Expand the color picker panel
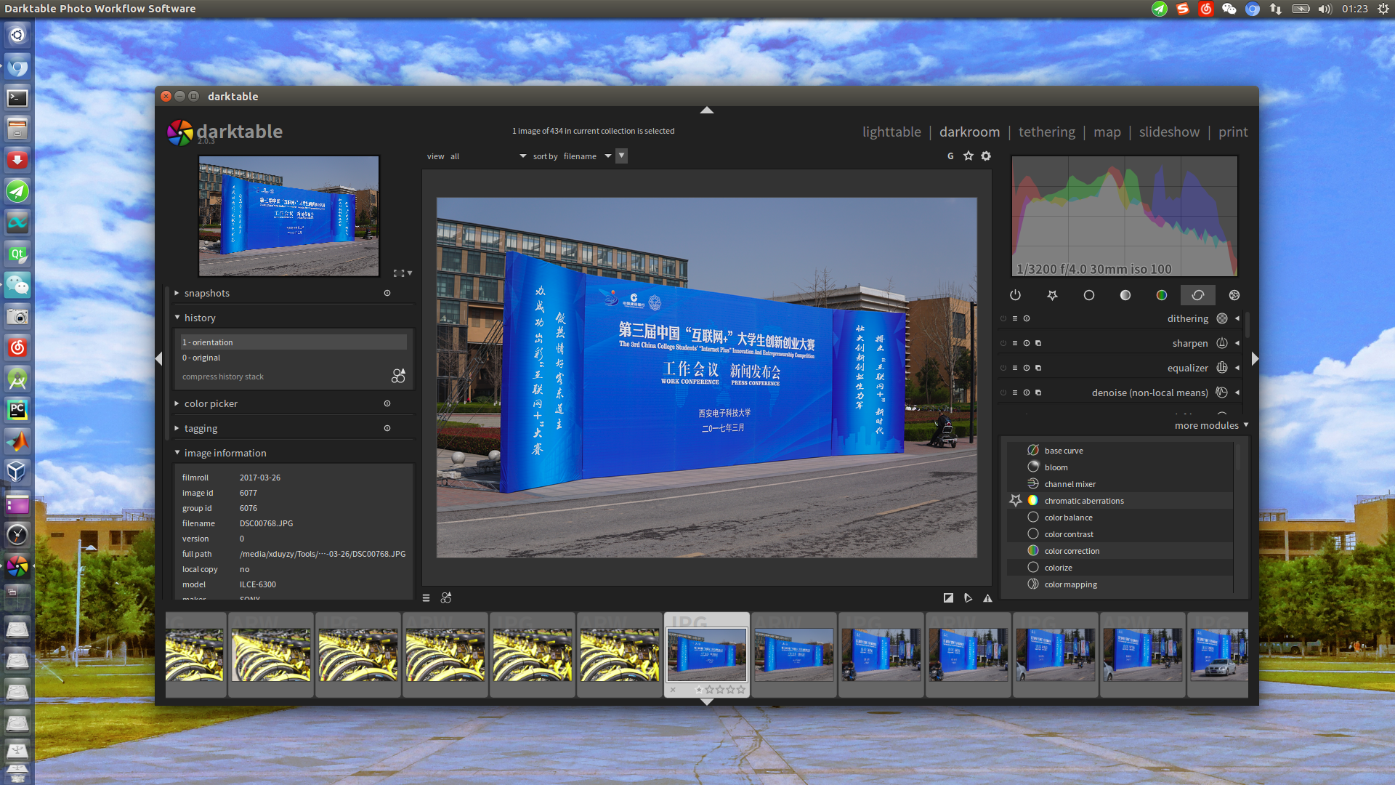 click(x=177, y=403)
